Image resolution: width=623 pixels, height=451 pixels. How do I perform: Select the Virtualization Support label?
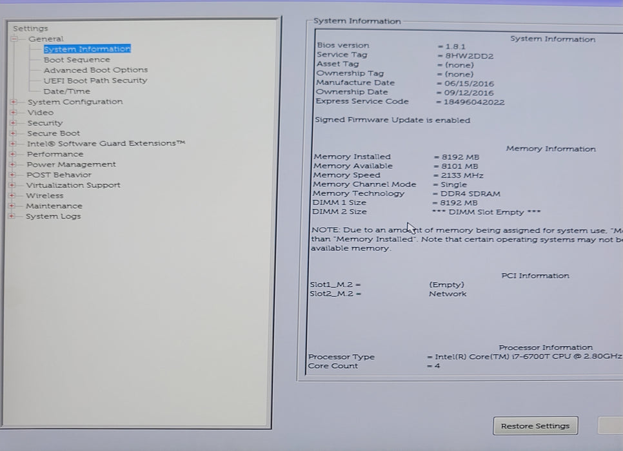pyautogui.click(x=73, y=185)
